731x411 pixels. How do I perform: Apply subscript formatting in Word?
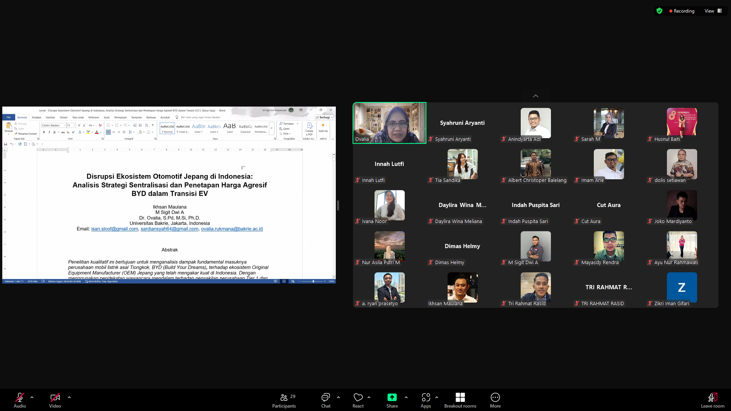pyautogui.click(x=68, y=132)
